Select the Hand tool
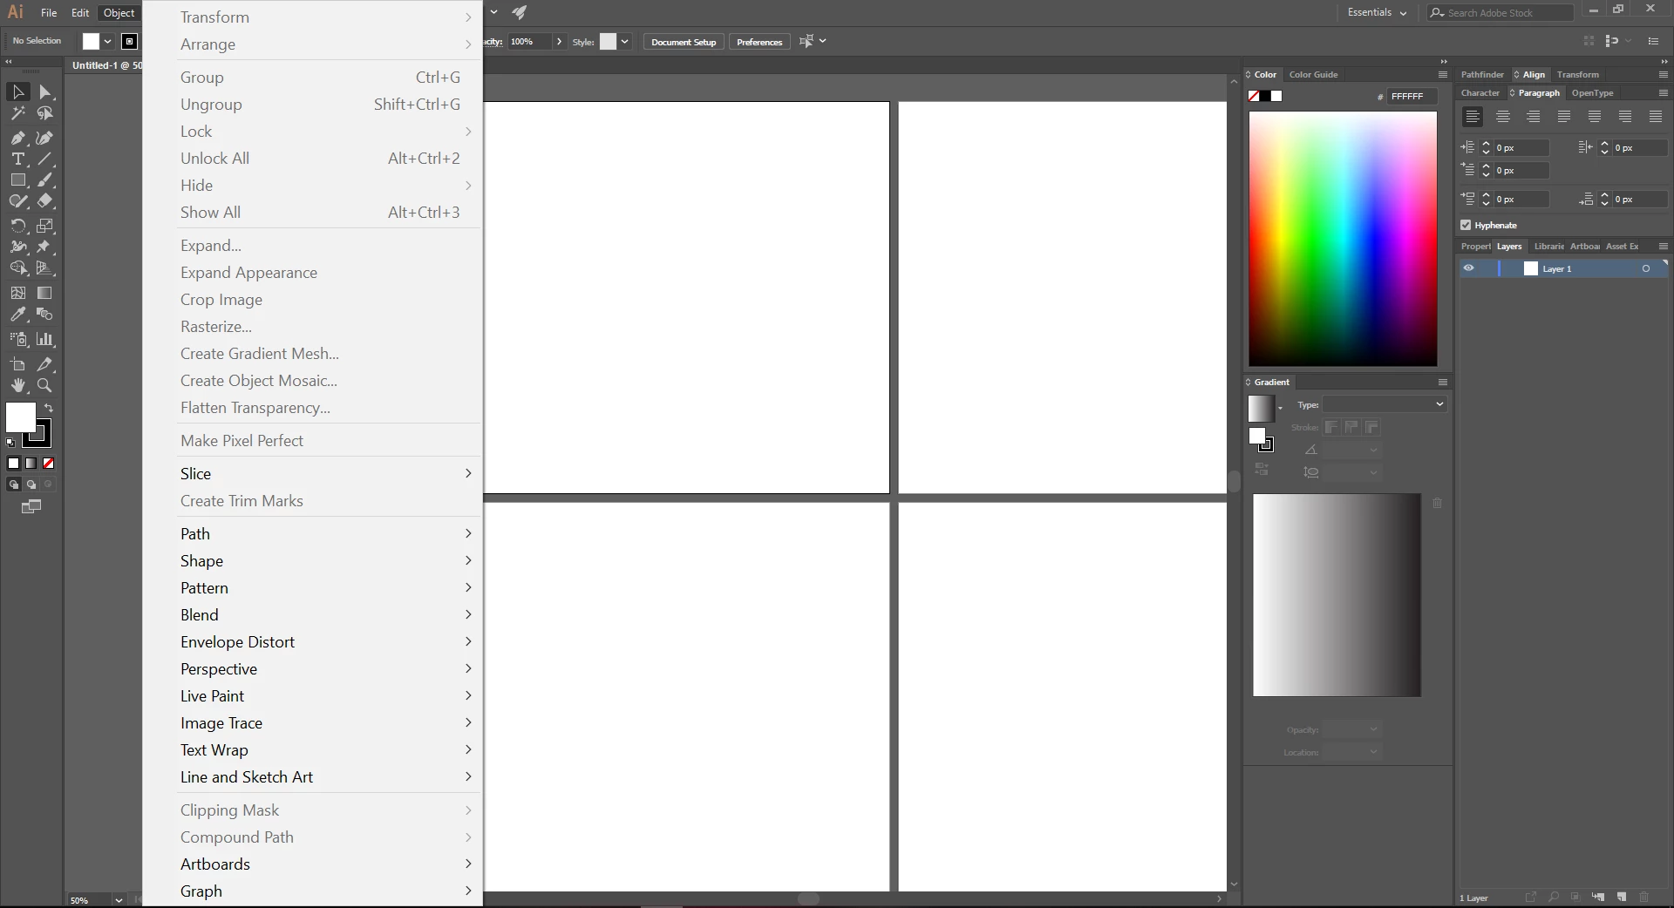Viewport: 1674px width, 908px height. point(18,385)
